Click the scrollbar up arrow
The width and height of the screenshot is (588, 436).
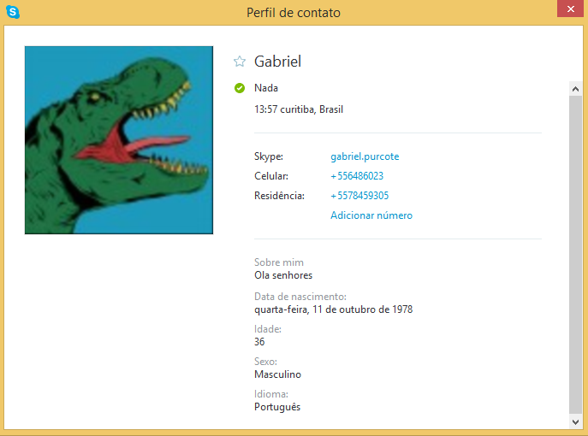[x=575, y=89]
